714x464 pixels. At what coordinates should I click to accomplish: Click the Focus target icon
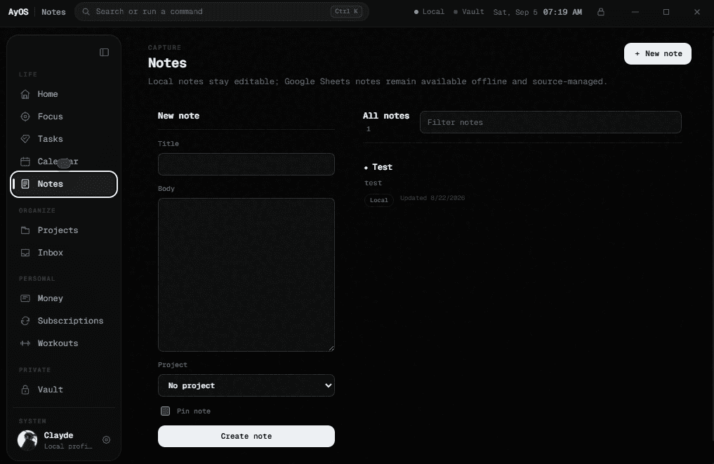pyautogui.click(x=25, y=117)
